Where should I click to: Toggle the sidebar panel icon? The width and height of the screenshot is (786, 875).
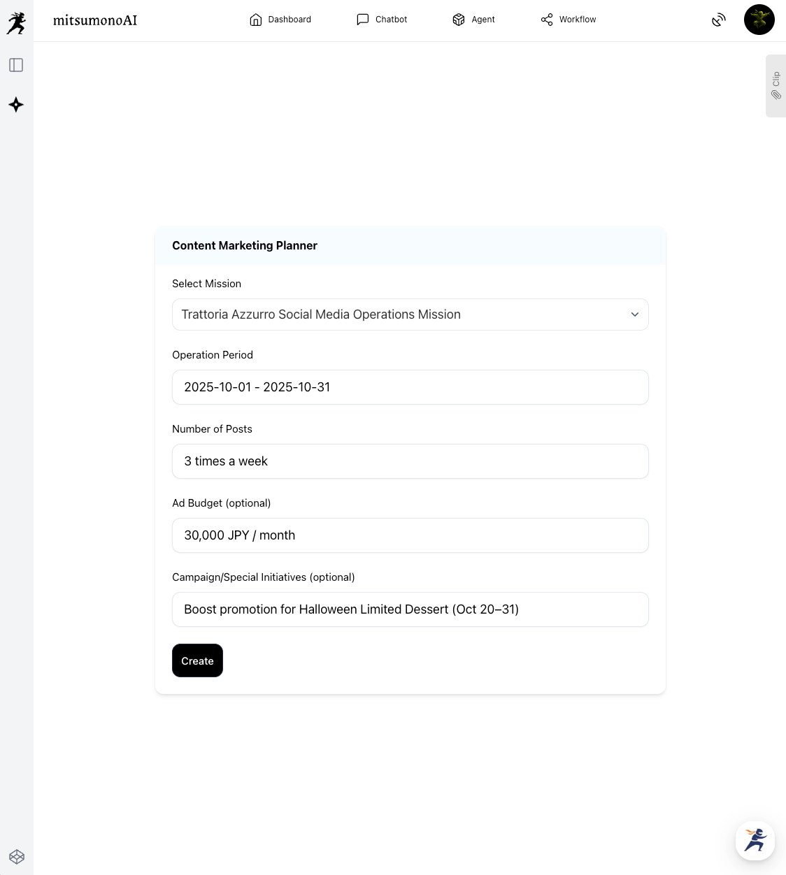tap(16, 65)
